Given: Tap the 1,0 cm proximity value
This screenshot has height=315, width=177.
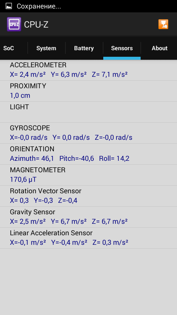Looking at the screenshot, I should click(20, 95).
